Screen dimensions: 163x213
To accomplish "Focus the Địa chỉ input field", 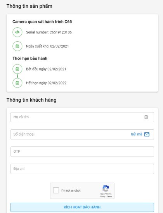I will tap(82, 169).
